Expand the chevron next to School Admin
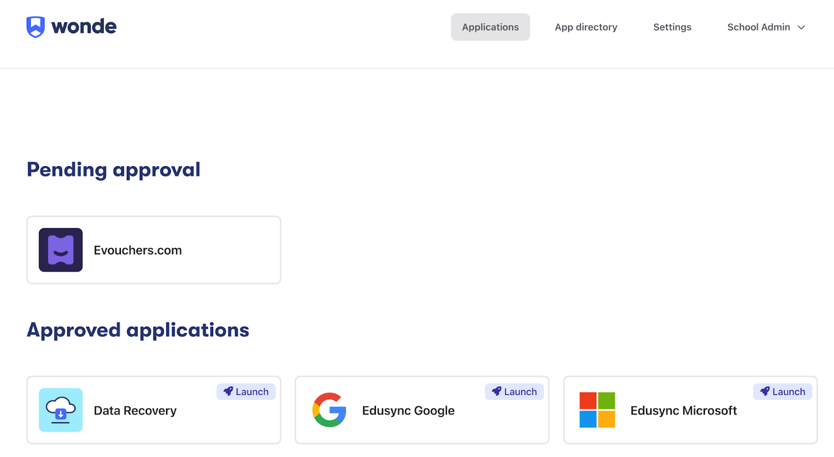The width and height of the screenshot is (834, 457). 802,28
